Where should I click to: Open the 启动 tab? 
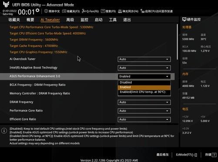point(99,20)
